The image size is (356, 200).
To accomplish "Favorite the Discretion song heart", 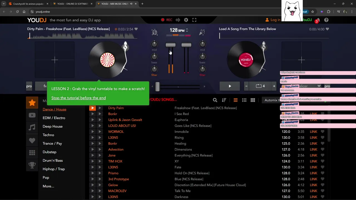I will click(x=323, y=185).
